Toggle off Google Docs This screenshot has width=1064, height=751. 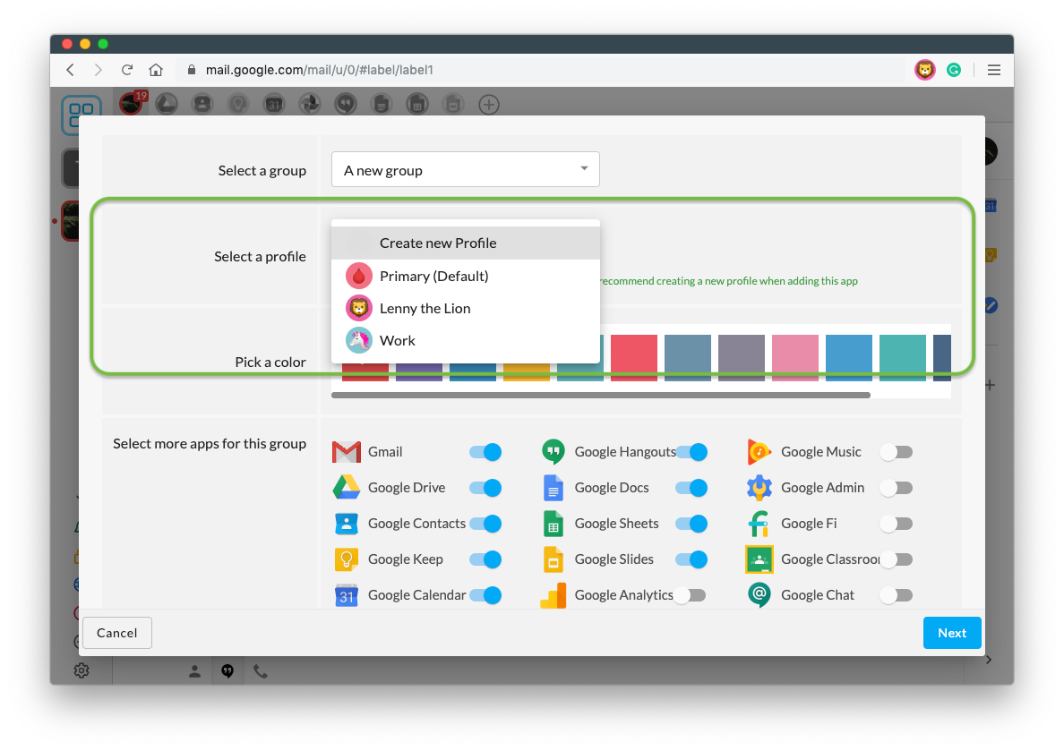(x=691, y=488)
